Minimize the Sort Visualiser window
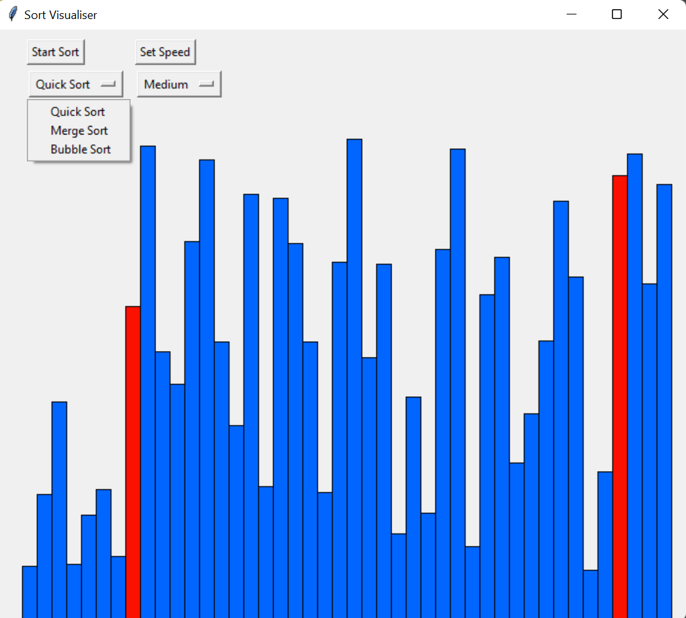 (x=571, y=14)
